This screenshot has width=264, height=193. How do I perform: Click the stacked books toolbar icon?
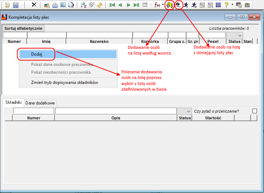coord(47,5)
